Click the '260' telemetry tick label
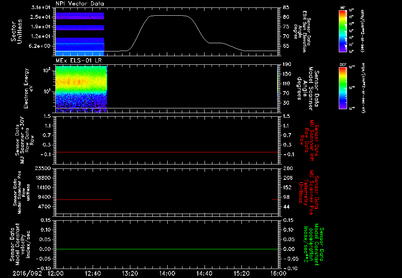This screenshot has height=278, width=402. 287,168
